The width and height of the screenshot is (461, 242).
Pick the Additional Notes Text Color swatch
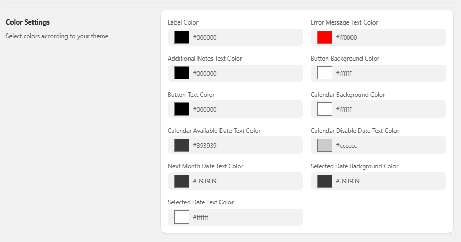click(x=181, y=73)
